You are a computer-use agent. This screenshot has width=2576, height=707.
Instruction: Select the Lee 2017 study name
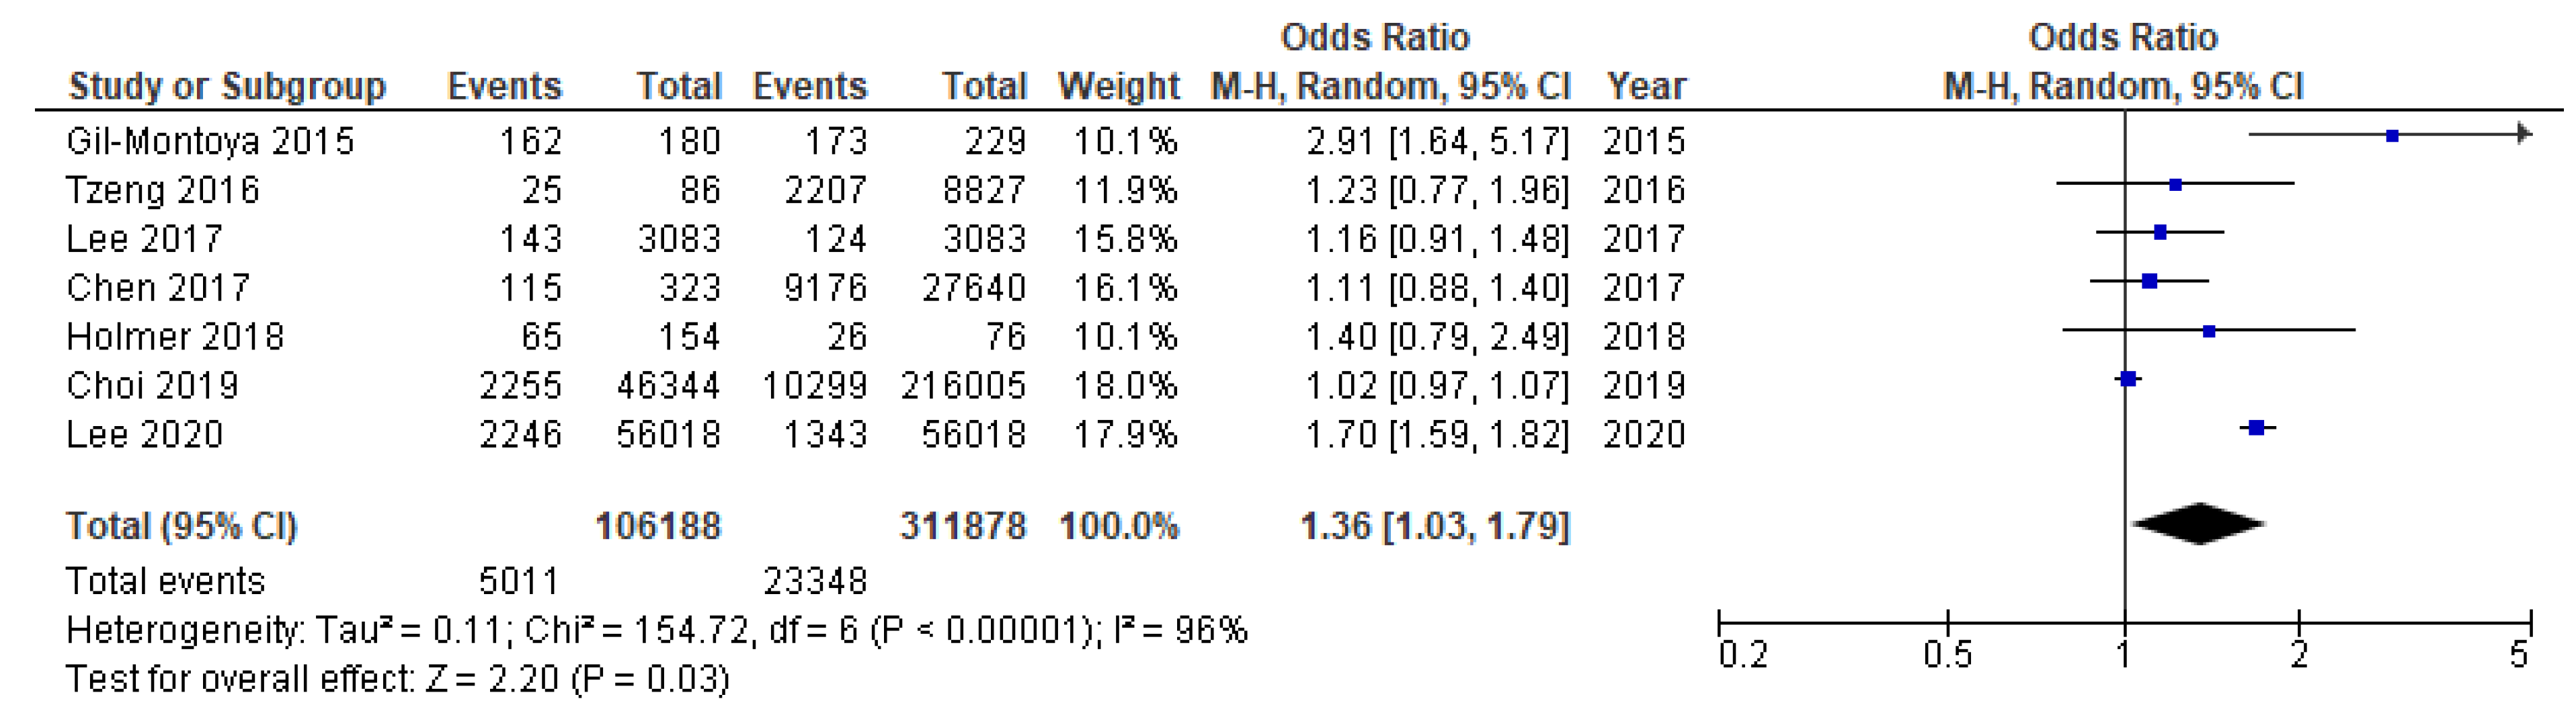point(144,239)
